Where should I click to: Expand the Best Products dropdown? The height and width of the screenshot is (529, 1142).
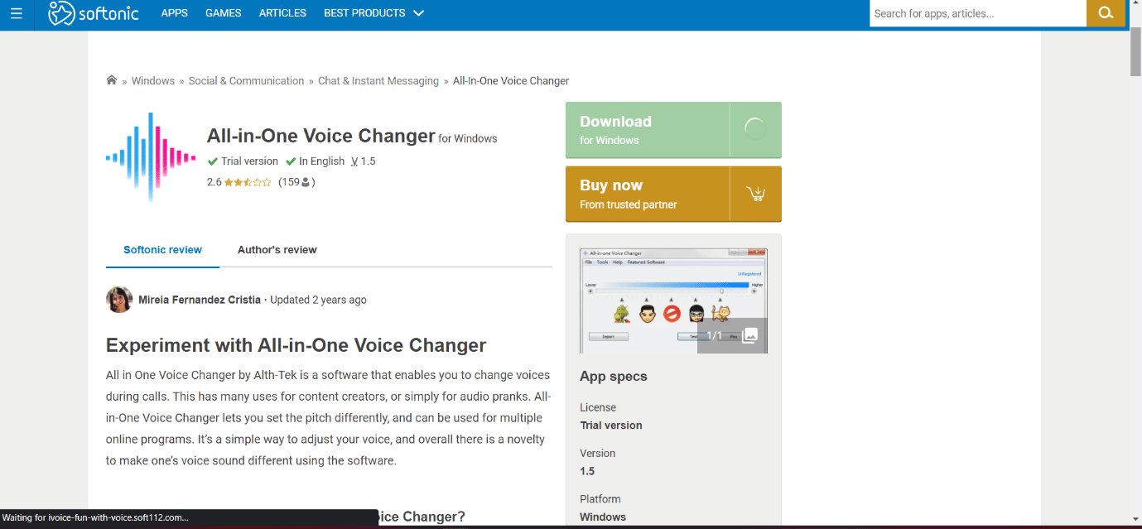click(x=373, y=13)
